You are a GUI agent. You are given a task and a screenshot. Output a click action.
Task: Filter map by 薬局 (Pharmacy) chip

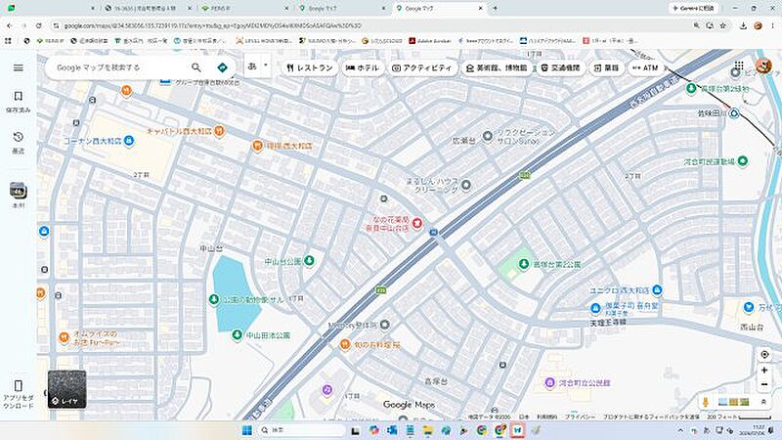(x=606, y=67)
